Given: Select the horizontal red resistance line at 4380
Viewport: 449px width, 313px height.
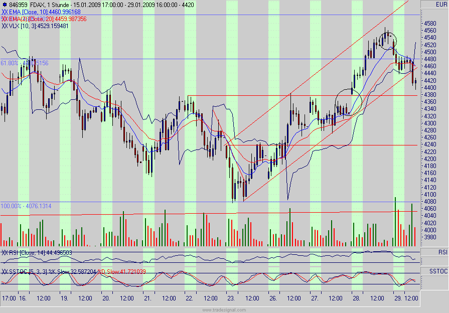Looking at the screenshot, I should click(x=301, y=94).
